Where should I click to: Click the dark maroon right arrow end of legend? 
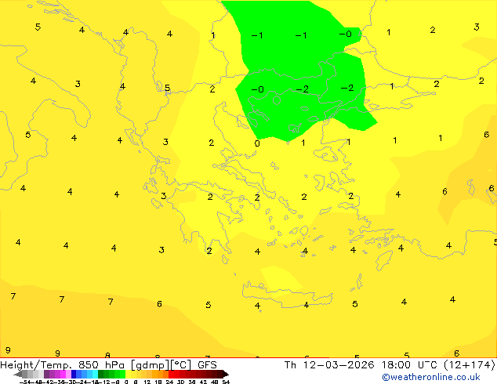[x=226, y=374]
